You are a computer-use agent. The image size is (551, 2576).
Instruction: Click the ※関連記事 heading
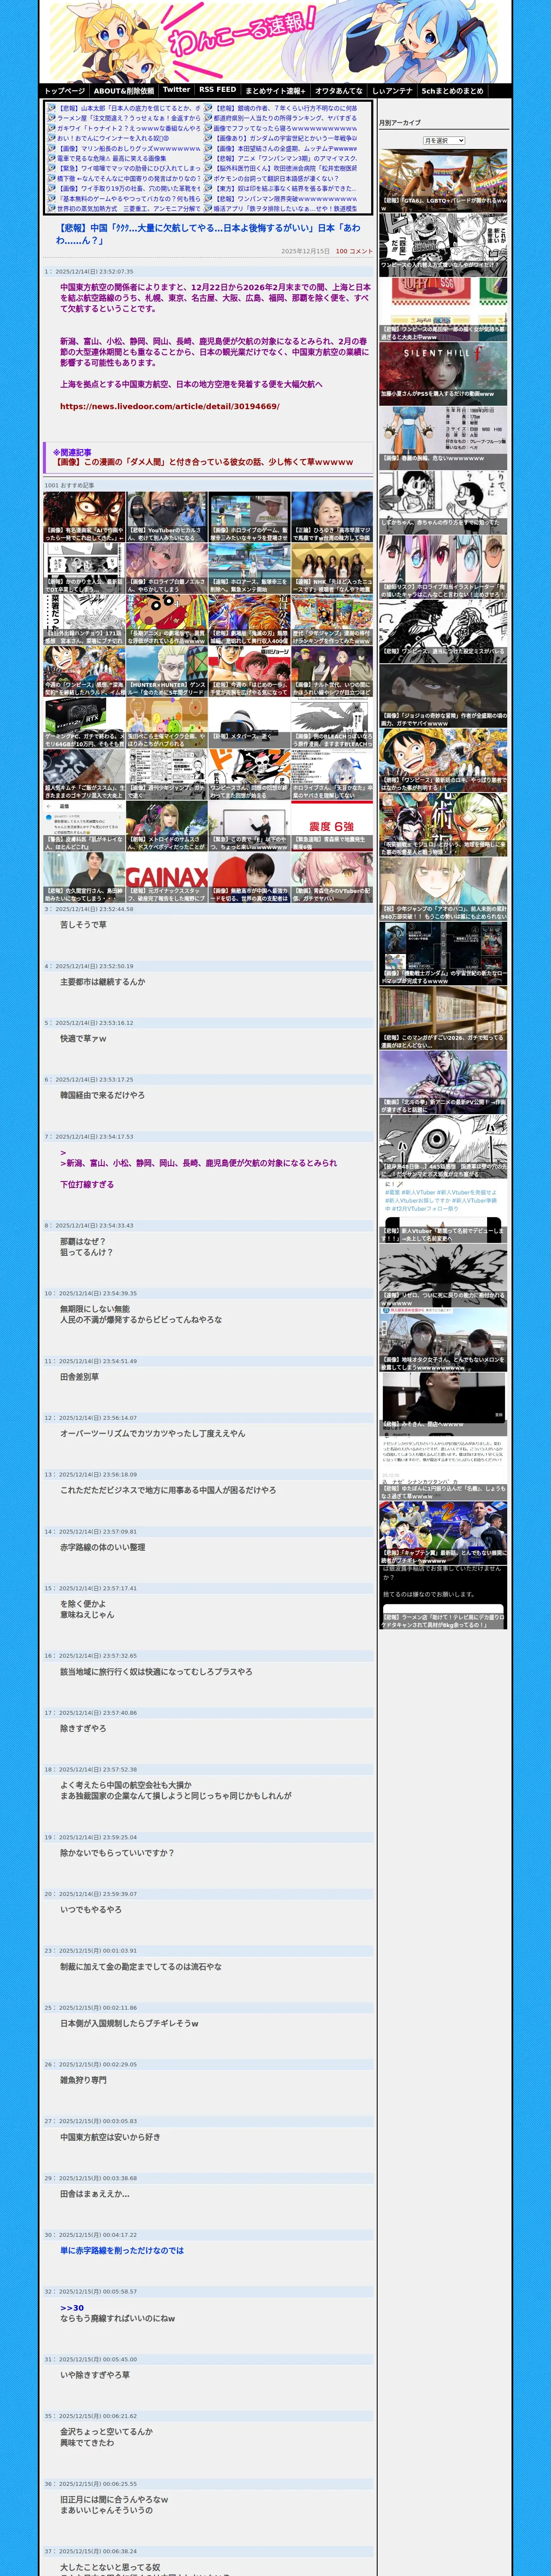click(72, 452)
